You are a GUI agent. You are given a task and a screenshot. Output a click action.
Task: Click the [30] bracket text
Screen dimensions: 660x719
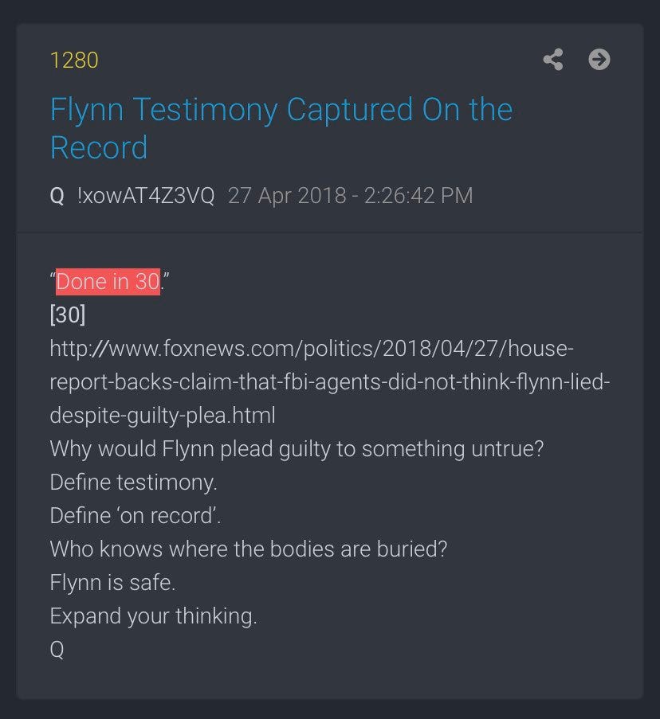click(x=68, y=315)
